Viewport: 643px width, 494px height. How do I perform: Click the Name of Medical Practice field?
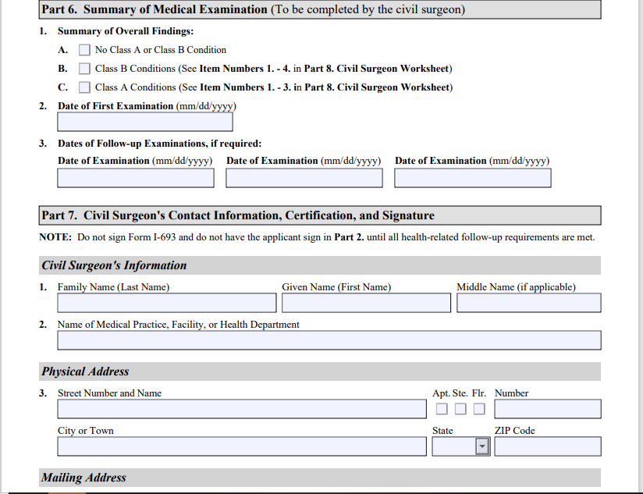click(329, 340)
